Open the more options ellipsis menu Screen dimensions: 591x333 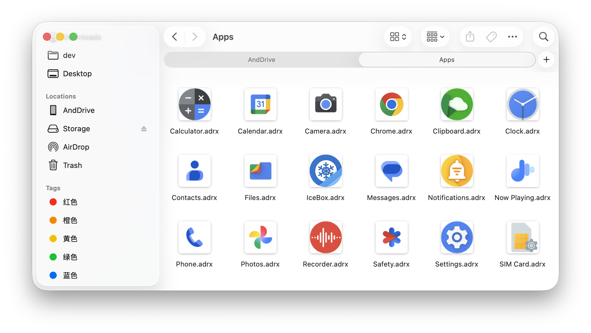512,37
